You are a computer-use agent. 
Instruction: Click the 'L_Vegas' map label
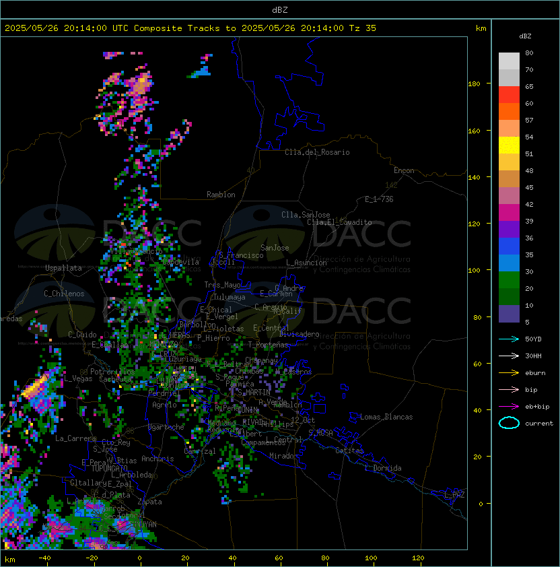tap(78, 378)
